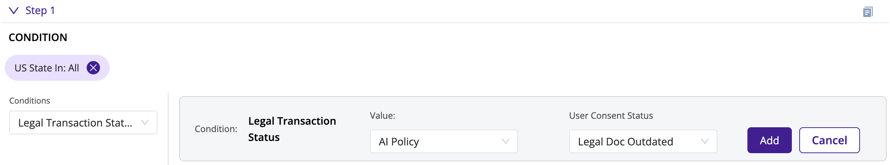Click the bold Legal Transaction Status name

point(292,129)
